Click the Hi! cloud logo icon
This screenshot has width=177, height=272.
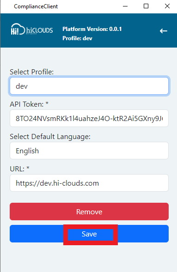pyautogui.click(x=18, y=29)
